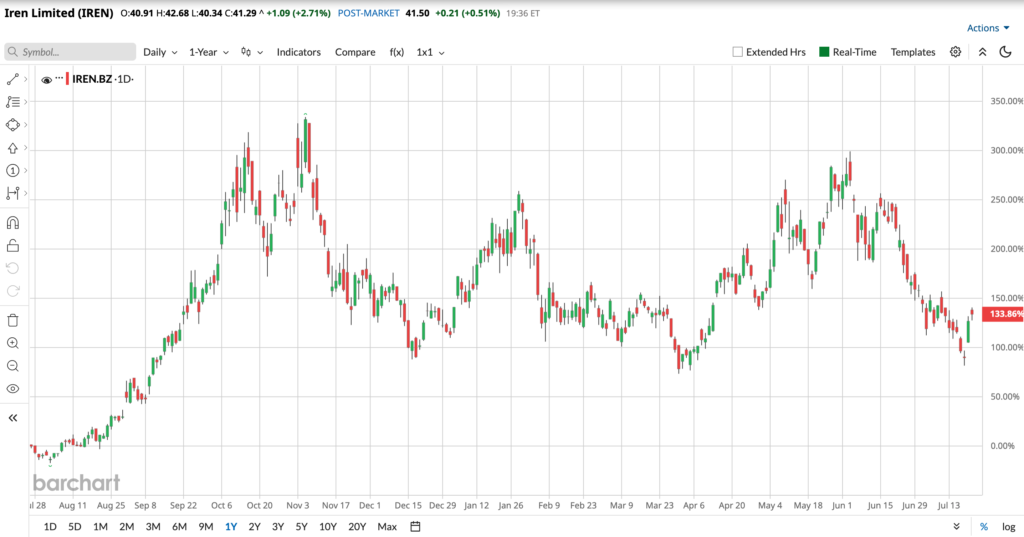The width and height of the screenshot is (1024, 537).
Task: Click the zoom in magnifier
Action: click(13, 343)
